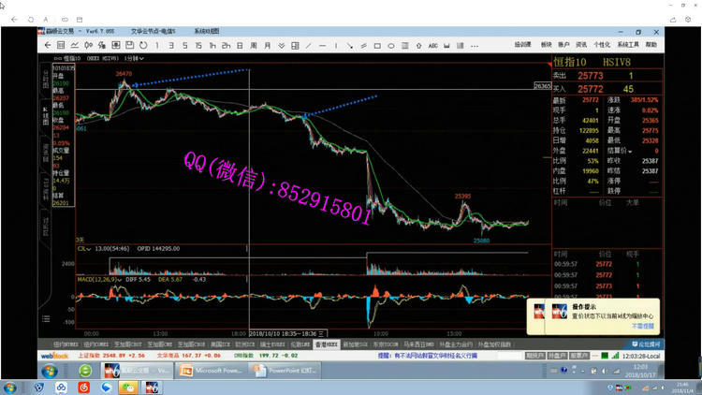Click the 帮助 menu item
702x395 pixels.
click(651, 44)
